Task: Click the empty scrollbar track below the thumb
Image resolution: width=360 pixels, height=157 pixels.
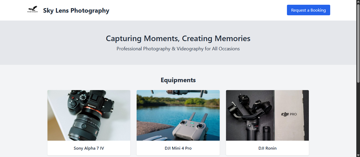Action: click(x=358, y=119)
